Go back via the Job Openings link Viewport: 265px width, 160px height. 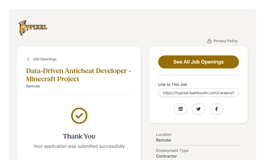click(45, 59)
